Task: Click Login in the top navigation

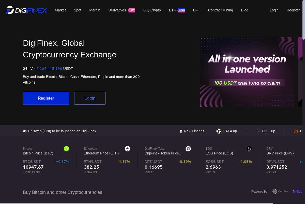Action: click(x=274, y=10)
